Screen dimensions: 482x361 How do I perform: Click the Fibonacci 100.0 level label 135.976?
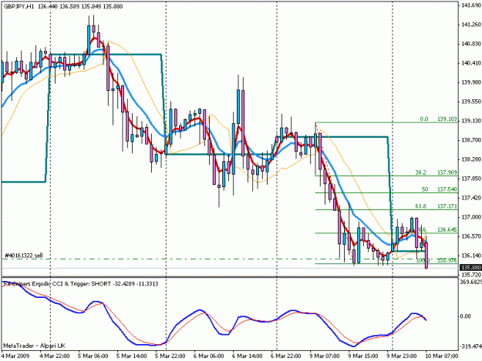[447, 260]
